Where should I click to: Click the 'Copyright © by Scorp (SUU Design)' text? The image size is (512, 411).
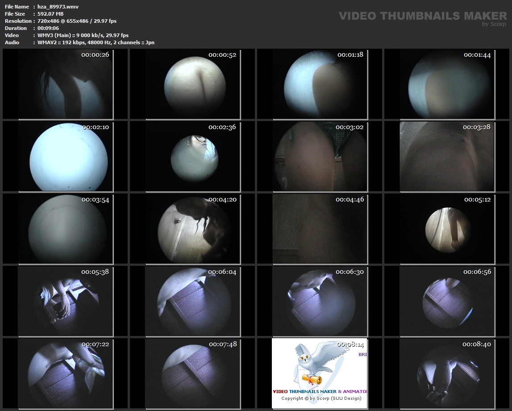[x=321, y=398]
